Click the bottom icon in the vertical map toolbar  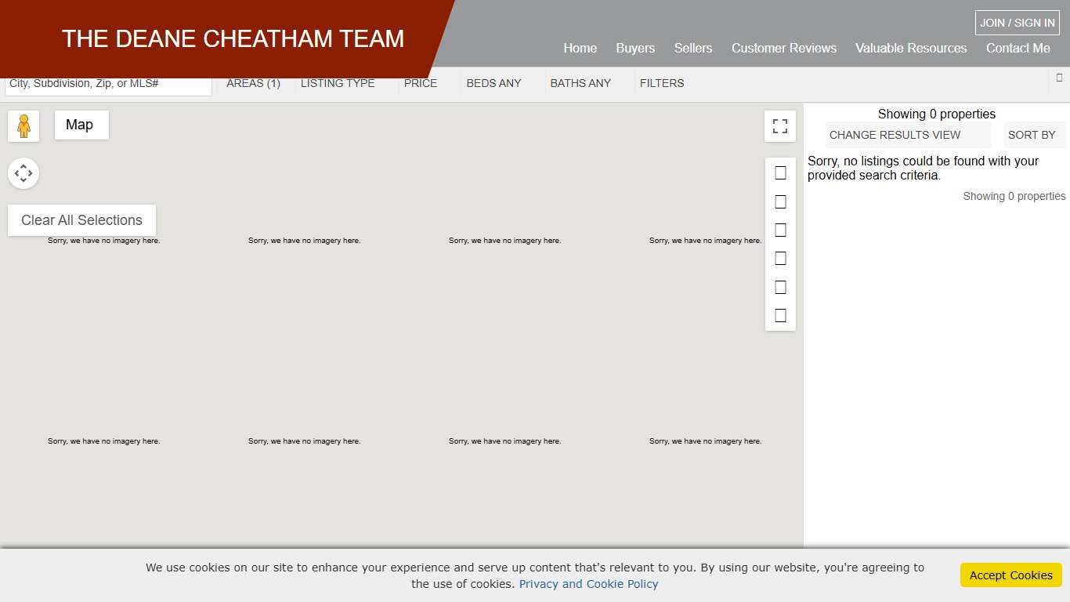[x=780, y=316]
